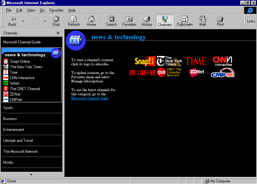Open the Favorites menu
This screenshot has width=257, height=184.
[x=57, y=10]
